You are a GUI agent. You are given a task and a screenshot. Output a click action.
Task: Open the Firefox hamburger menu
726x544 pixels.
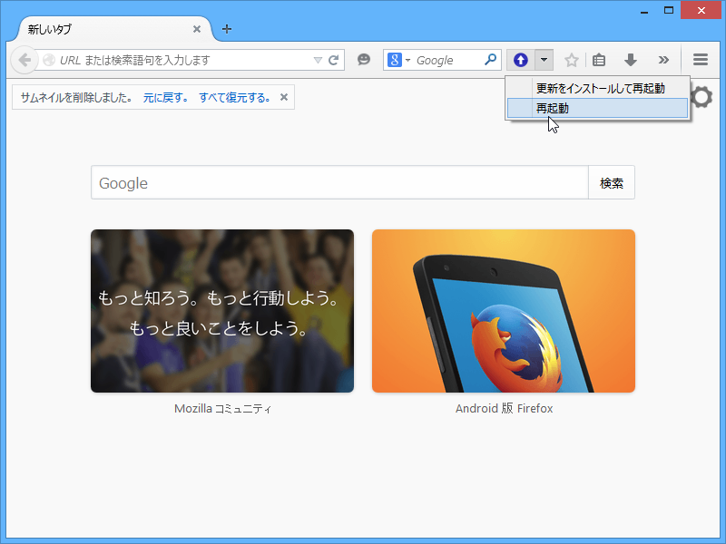[x=700, y=59]
